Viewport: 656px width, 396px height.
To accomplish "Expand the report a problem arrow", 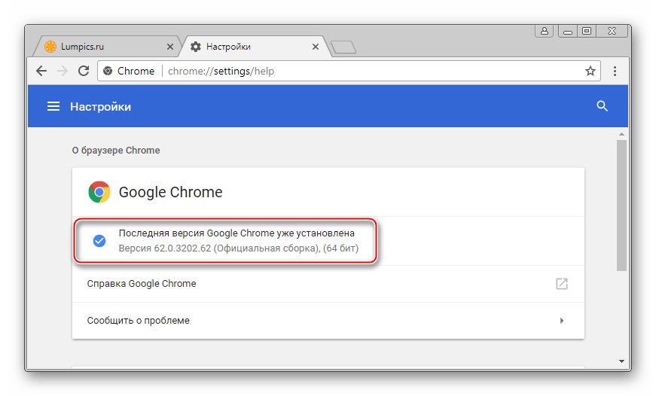I will 561,321.
